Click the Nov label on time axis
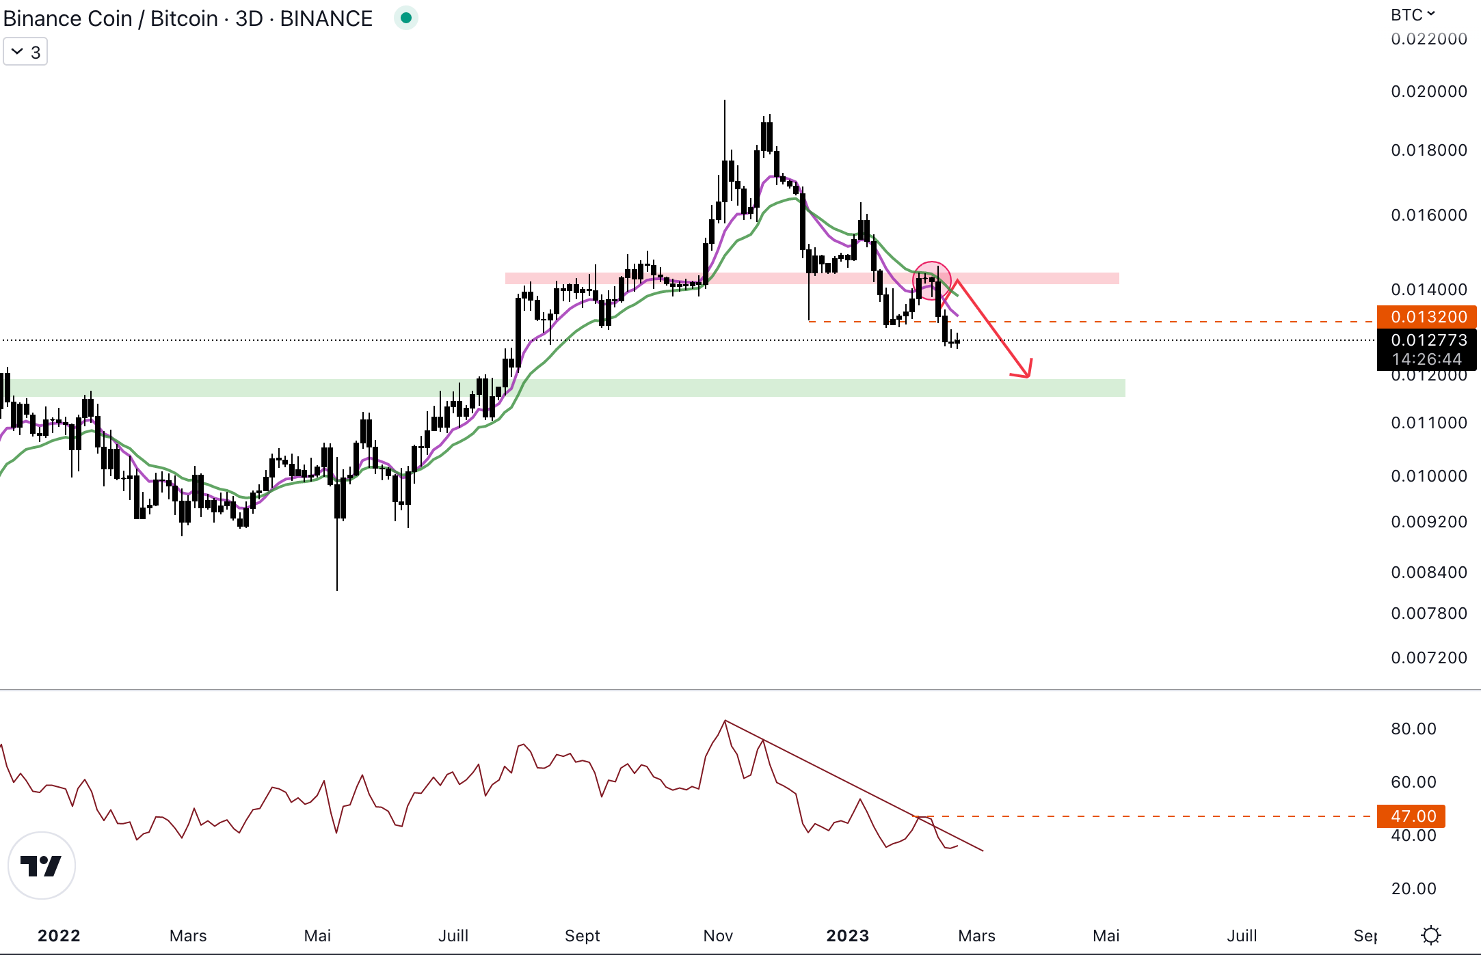Viewport: 1481px width, 955px height. click(x=718, y=935)
